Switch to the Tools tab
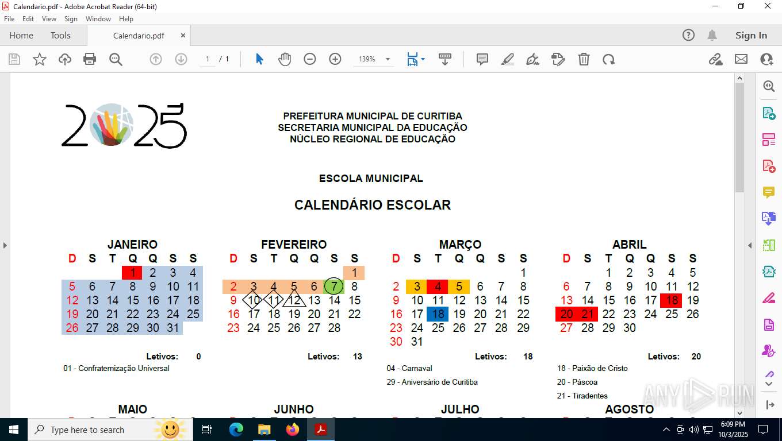Screen dimensions: 782x441 pos(60,35)
